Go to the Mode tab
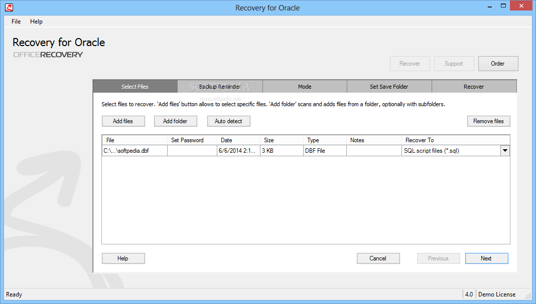 click(x=305, y=87)
